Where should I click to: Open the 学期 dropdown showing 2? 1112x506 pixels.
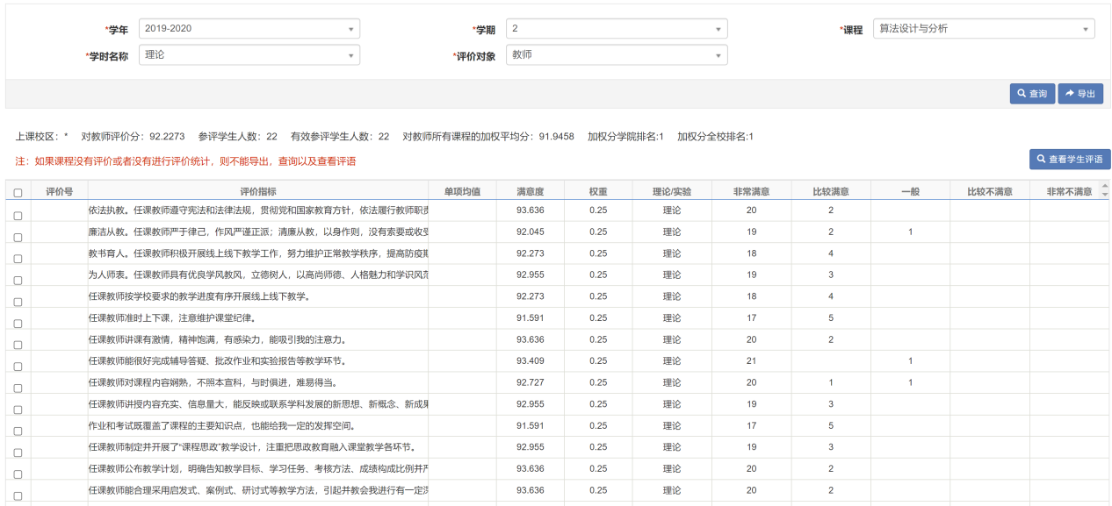(x=617, y=29)
